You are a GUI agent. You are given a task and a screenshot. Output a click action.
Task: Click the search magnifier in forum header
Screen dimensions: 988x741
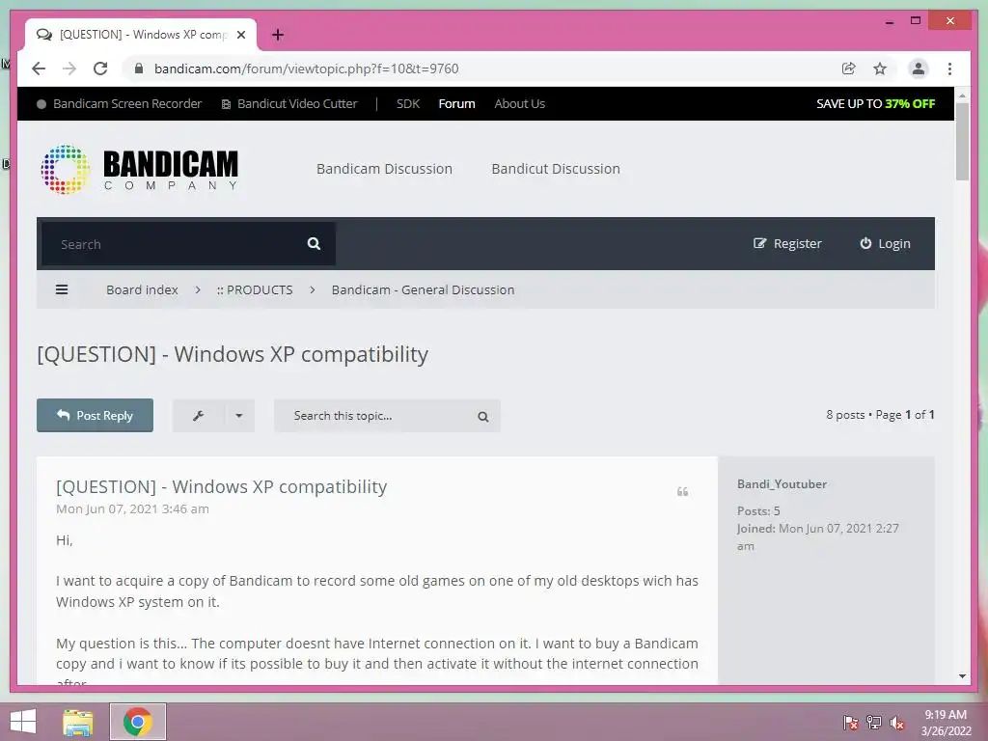[x=314, y=244]
